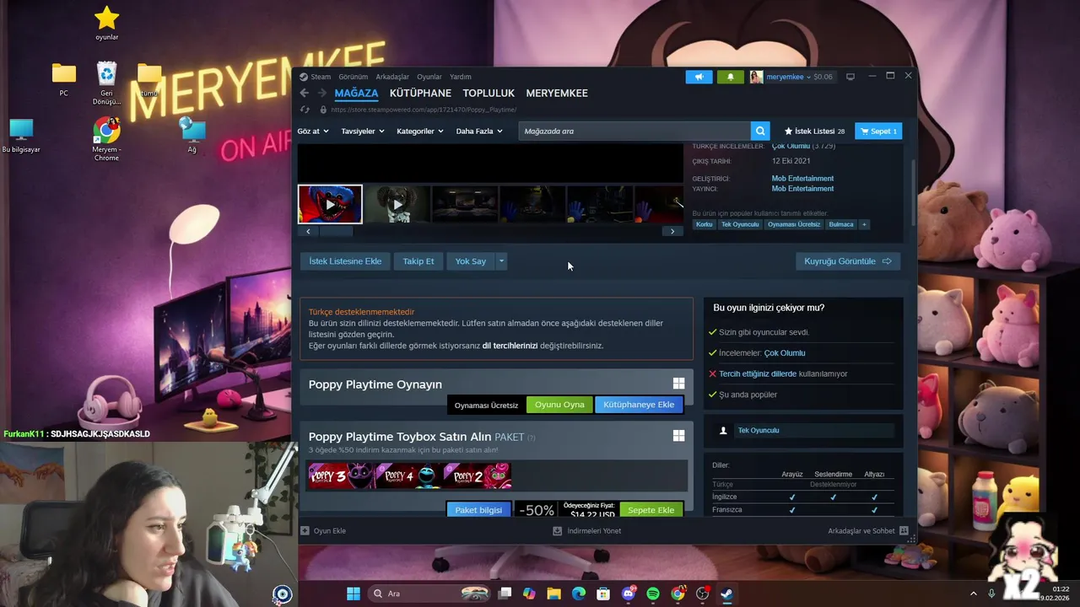Screen dimensions: 1080x607
Task: Open the Windows Start menu
Action: pyautogui.click(x=354, y=594)
